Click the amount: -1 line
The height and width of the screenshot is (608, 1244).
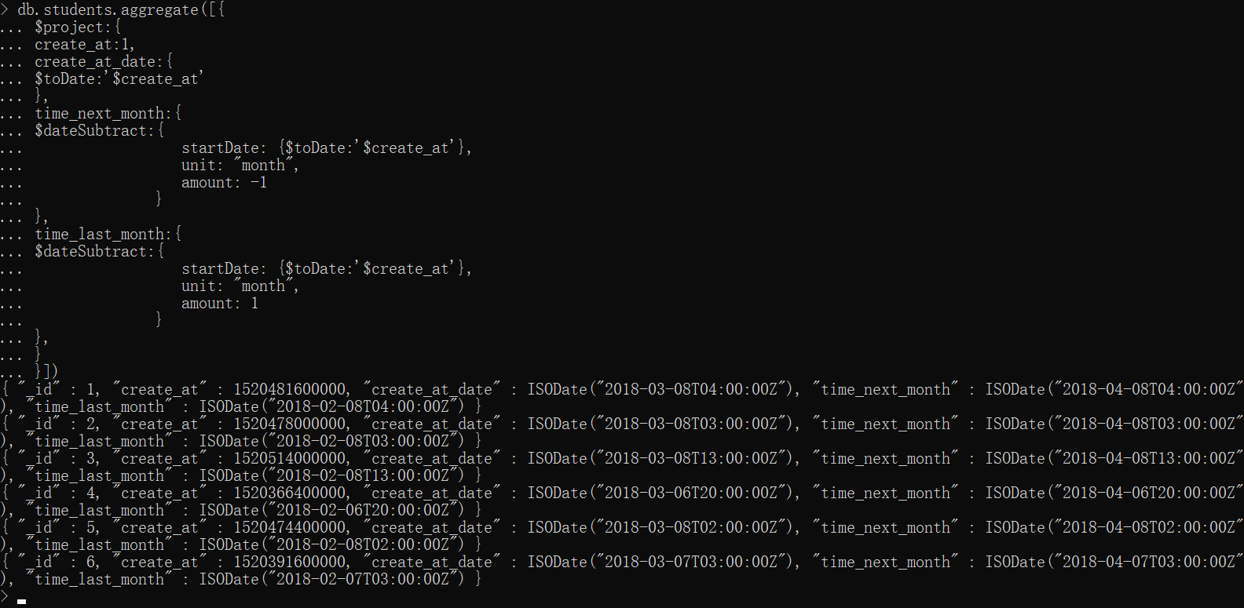point(224,183)
